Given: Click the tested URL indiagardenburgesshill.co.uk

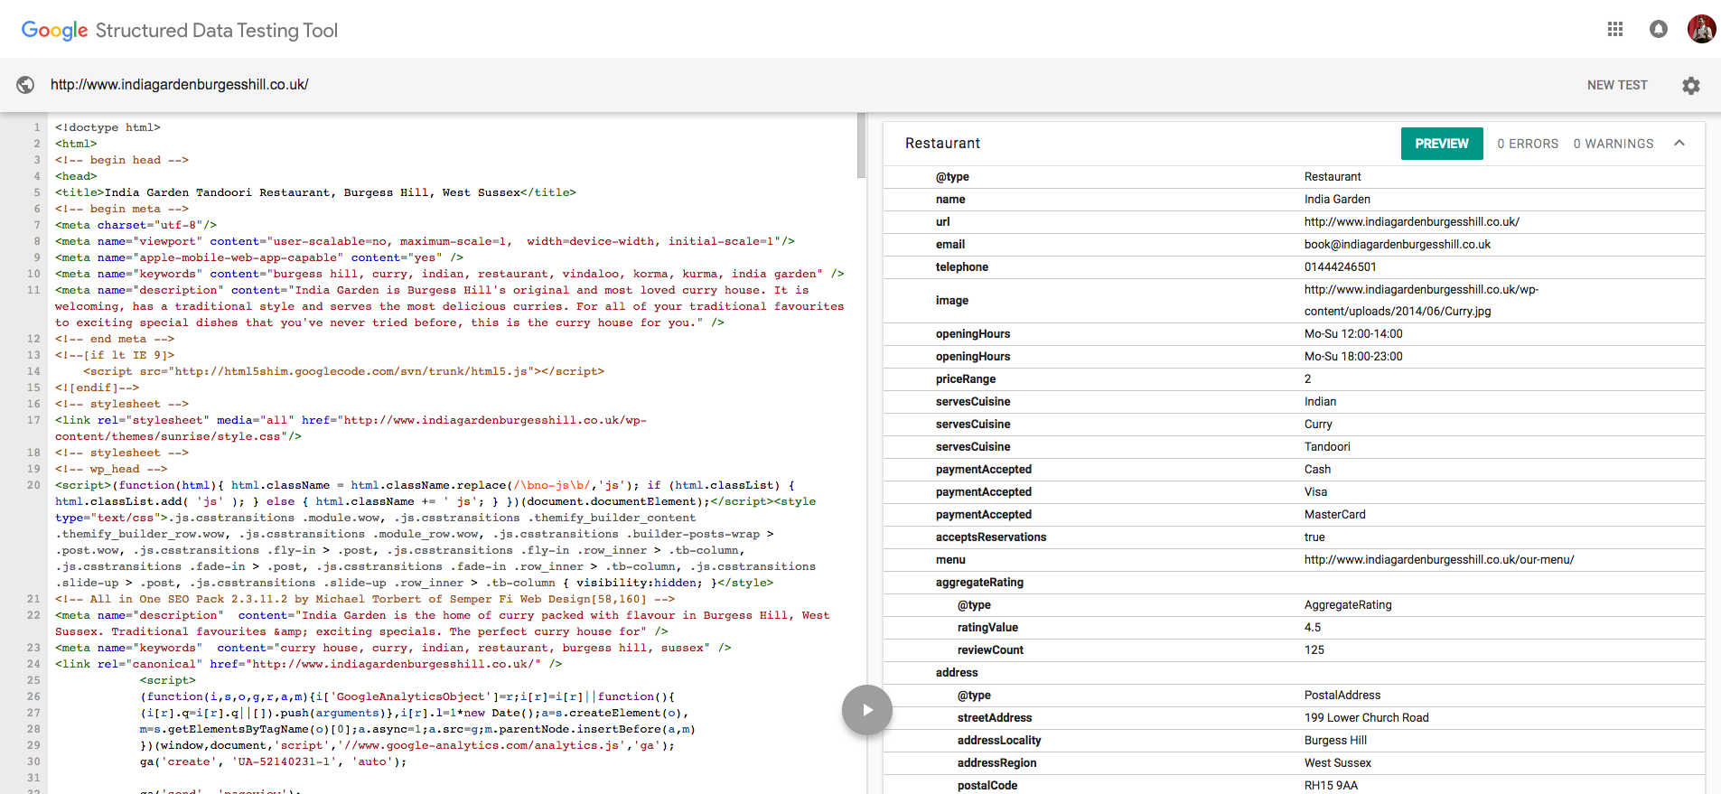Looking at the screenshot, I should tap(179, 85).
